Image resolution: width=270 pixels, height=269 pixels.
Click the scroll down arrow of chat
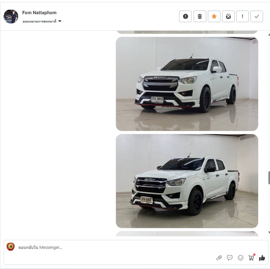click(269, 233)
